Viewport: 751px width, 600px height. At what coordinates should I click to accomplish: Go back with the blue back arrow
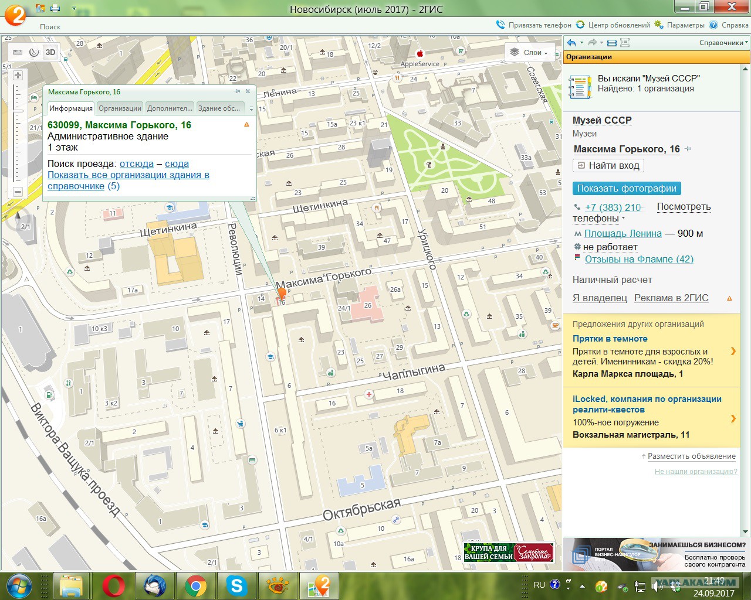tap(571, 43)
